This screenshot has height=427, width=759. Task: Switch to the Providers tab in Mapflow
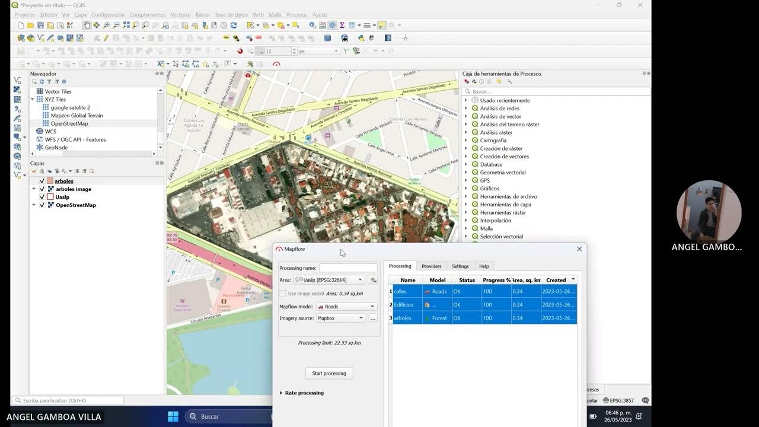[431, 266]
